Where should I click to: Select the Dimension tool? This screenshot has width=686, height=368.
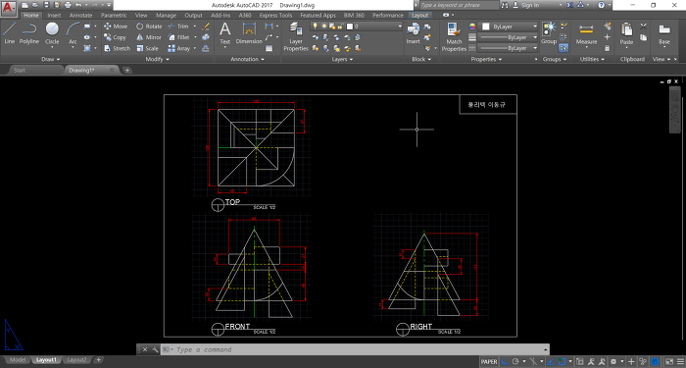tap(249, 33)
